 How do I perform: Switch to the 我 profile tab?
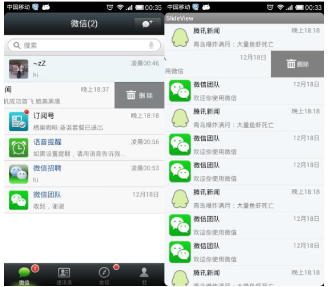144,275
